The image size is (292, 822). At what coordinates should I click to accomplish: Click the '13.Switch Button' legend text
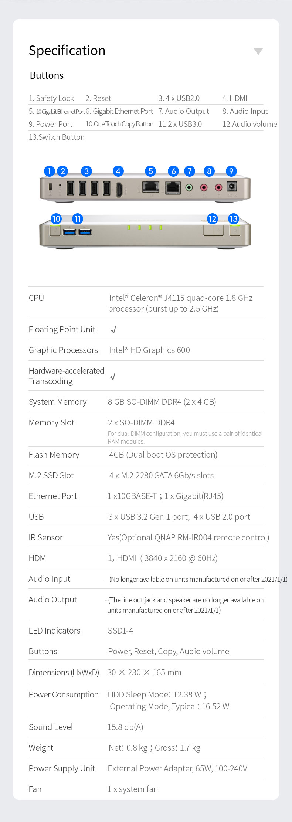57,137
